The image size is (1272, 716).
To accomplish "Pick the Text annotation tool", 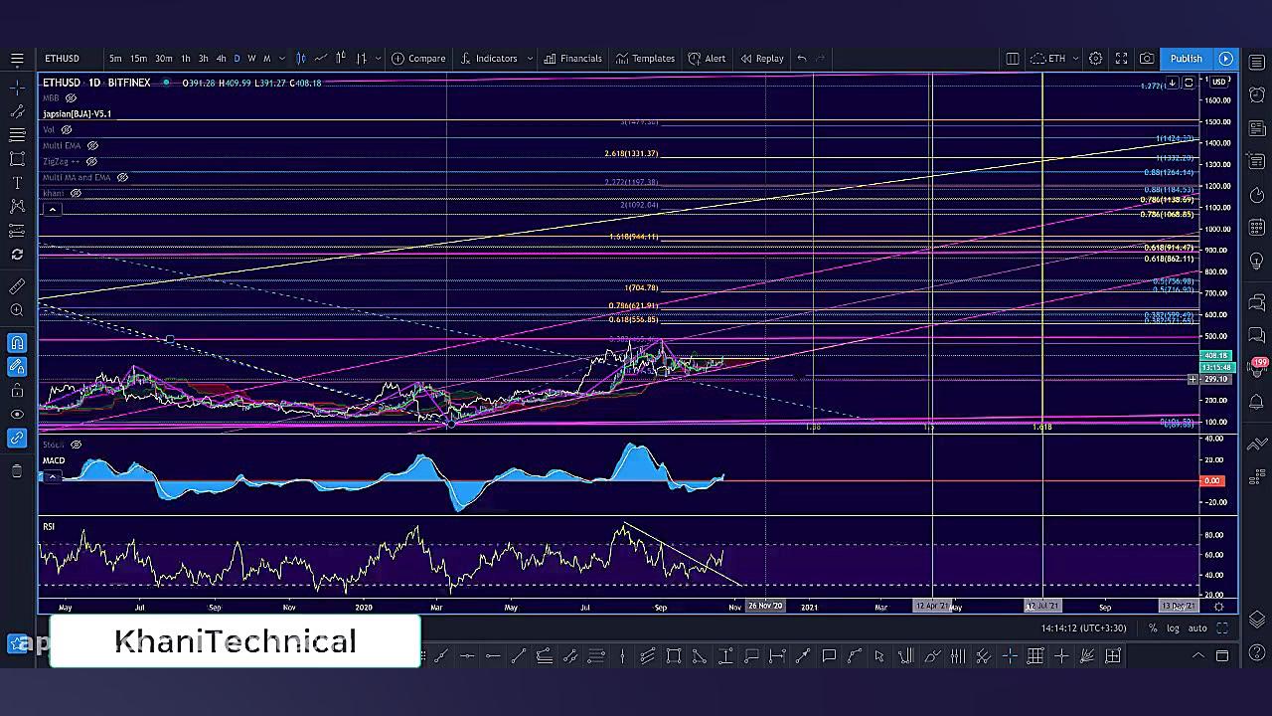I will point(17,183).
